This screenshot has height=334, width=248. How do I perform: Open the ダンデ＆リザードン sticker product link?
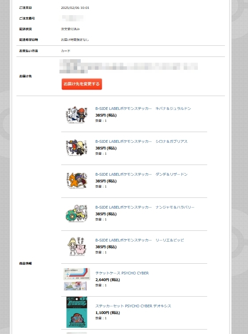pos(142,174)
